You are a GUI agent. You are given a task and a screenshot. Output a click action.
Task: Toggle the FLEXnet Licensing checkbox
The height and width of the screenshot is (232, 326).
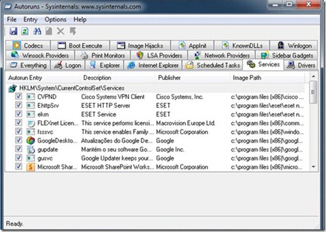18,123
